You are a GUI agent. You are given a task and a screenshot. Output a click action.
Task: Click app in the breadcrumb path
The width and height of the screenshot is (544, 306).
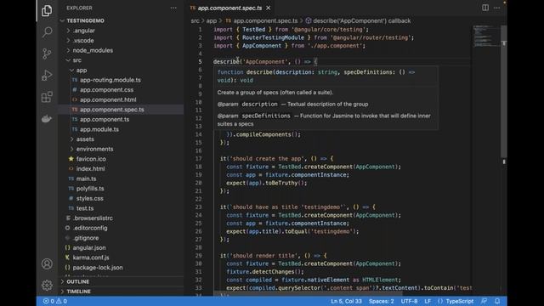212,20
